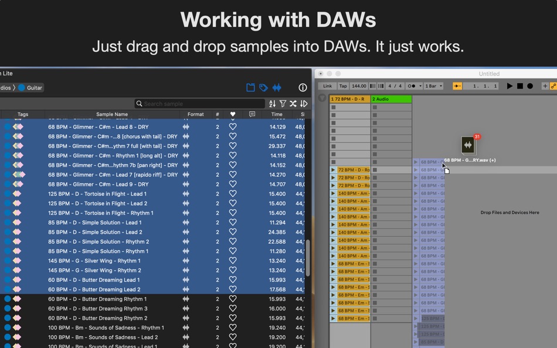Click the A-Z sort icon
Screen dimensions: 557x348
click(273, 104)
